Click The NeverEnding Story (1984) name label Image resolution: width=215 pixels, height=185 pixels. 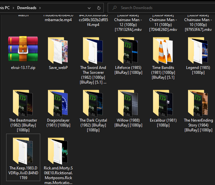[198, 125]
